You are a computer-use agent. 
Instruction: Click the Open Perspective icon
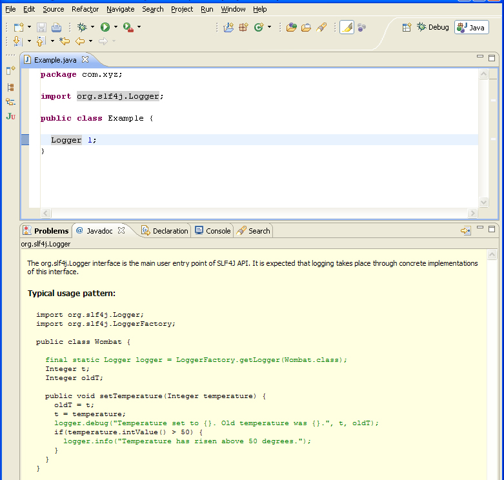click(407, 27)
